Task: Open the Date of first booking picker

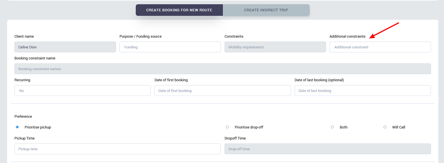Action: coord(222,91)
